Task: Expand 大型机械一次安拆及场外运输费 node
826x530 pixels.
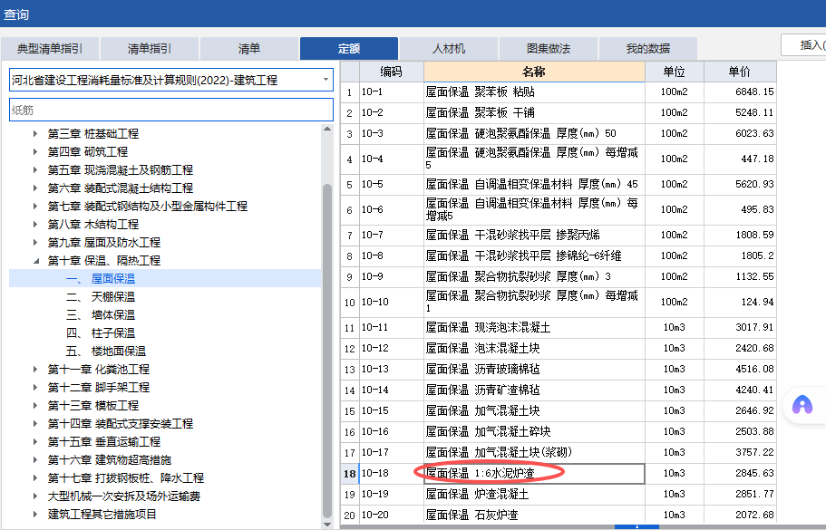Action: point(35,496)
